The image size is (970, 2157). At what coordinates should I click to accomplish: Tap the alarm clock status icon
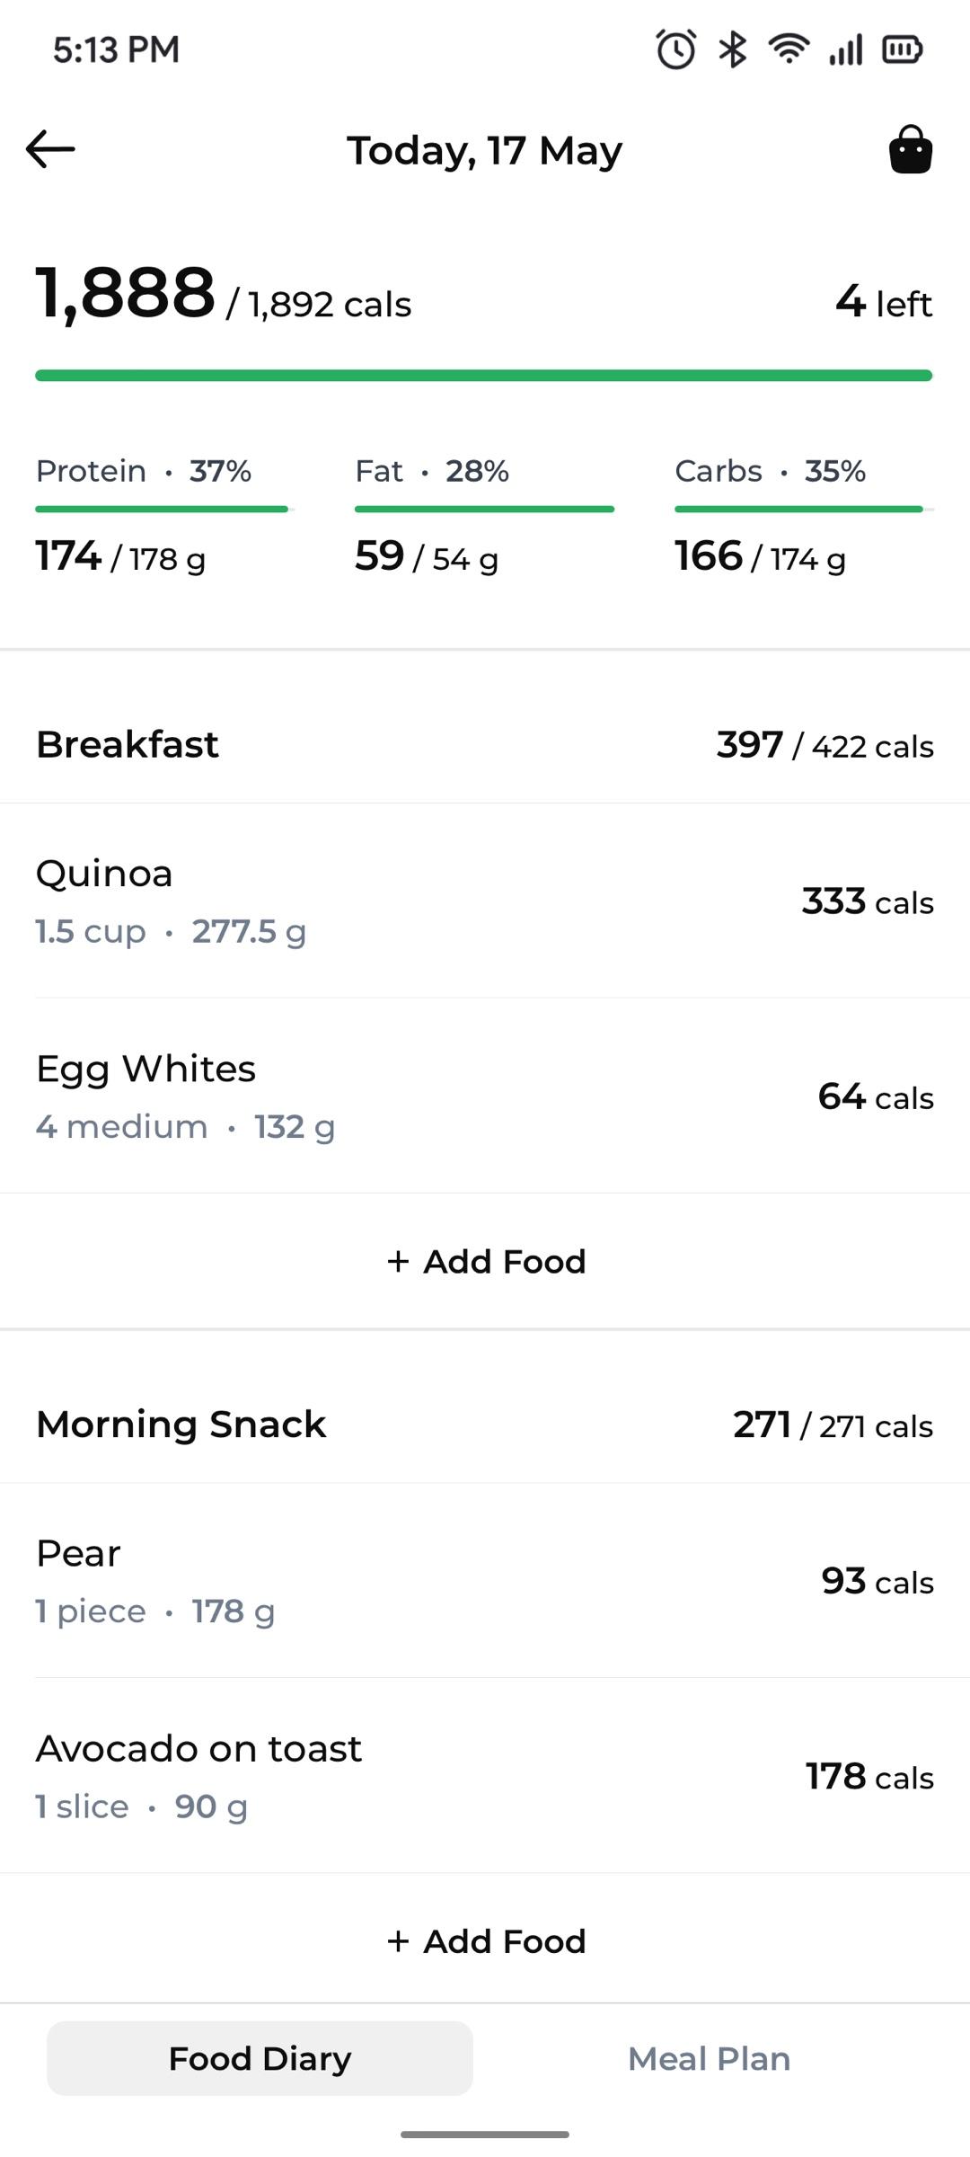pyautogui.click(x=676, y=49)
